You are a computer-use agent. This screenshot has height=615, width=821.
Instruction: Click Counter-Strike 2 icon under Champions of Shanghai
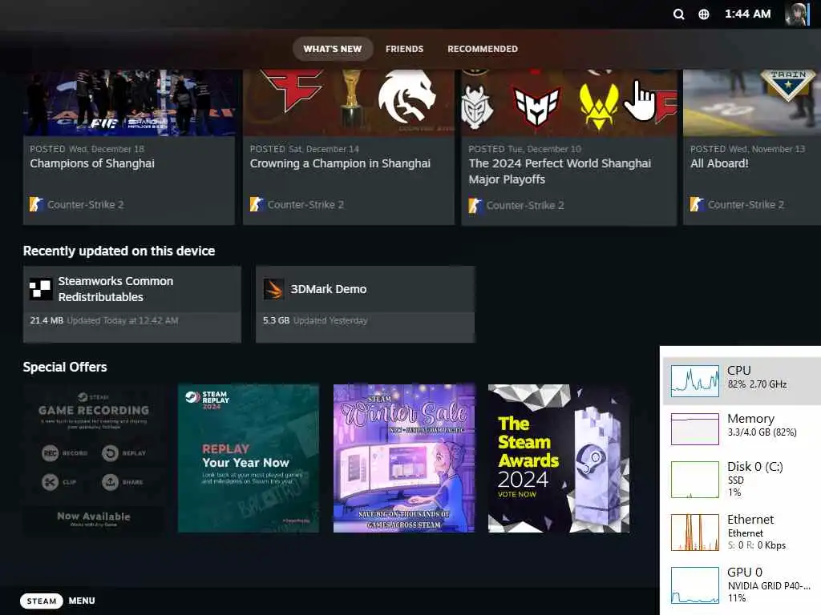pyautogui.click(x=35, y=204)
